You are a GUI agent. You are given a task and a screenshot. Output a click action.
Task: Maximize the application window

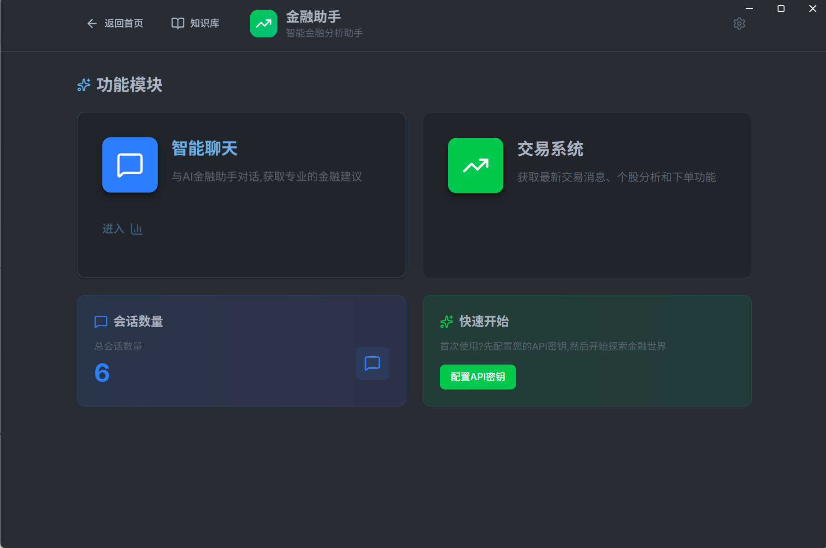tap(781, 9)
